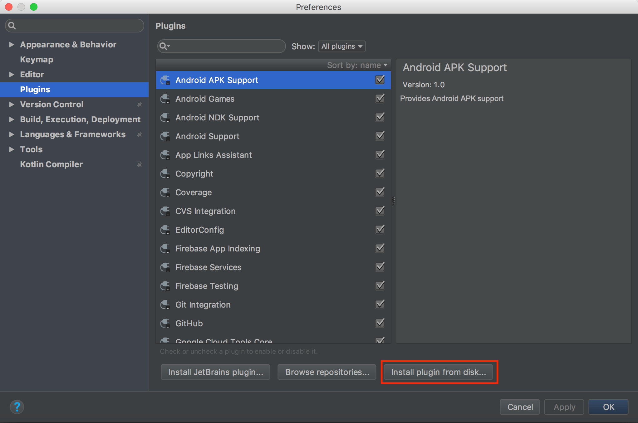This screenshot has width=638, height=423.
Task: Click the copy settings icon beside Kotlin Compiler
Action: (140, 164)
